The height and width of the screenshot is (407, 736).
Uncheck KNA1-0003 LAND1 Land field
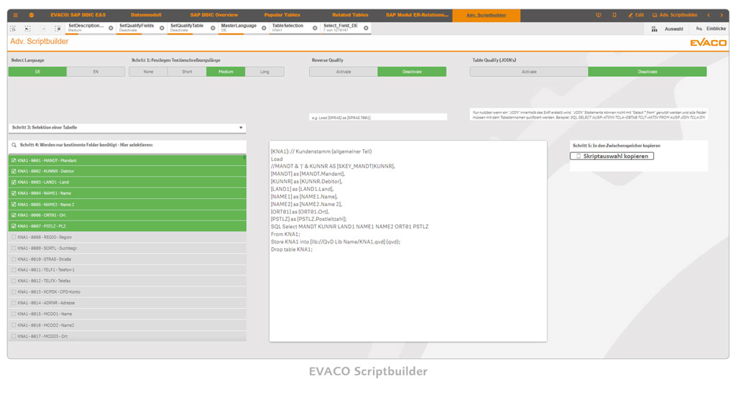click(x=127, y=182)
